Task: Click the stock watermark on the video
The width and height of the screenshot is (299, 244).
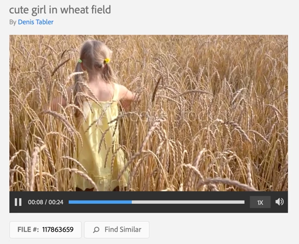Action: tap(173, 116)
